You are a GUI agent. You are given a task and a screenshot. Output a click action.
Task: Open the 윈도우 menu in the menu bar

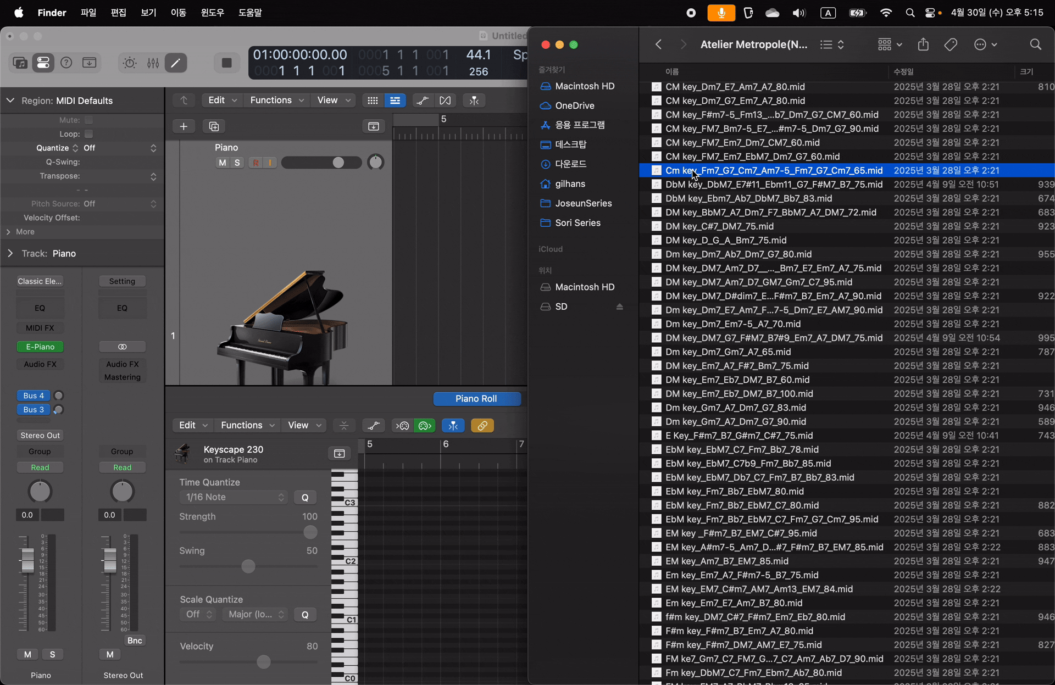tap(212, 13)
